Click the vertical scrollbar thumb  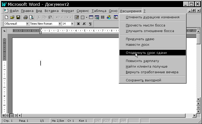(x=198, y=38)
